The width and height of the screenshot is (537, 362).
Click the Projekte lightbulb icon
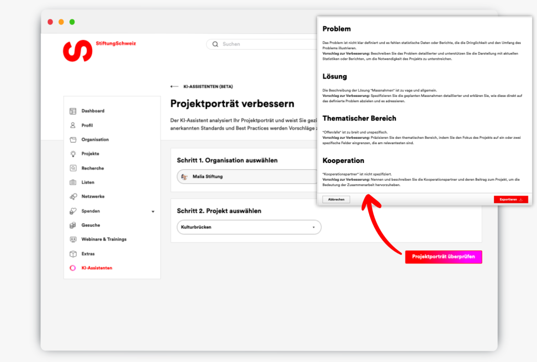tap(73, 154)
